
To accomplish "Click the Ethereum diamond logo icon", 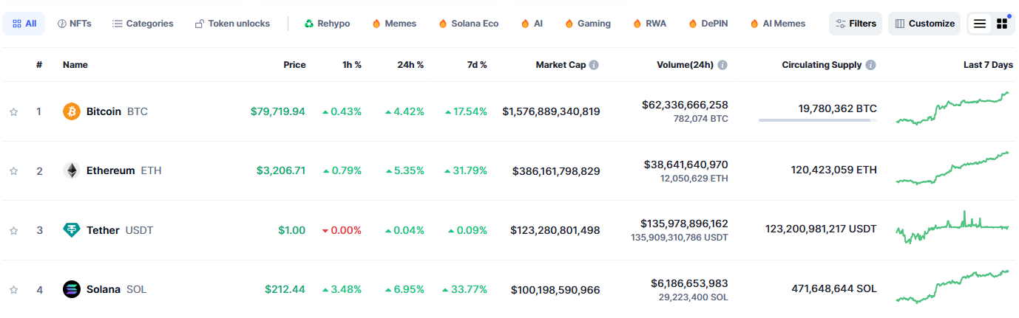I will click(72, 170).
